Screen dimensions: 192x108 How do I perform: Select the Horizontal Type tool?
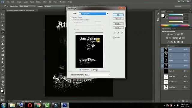coord(3,70)
